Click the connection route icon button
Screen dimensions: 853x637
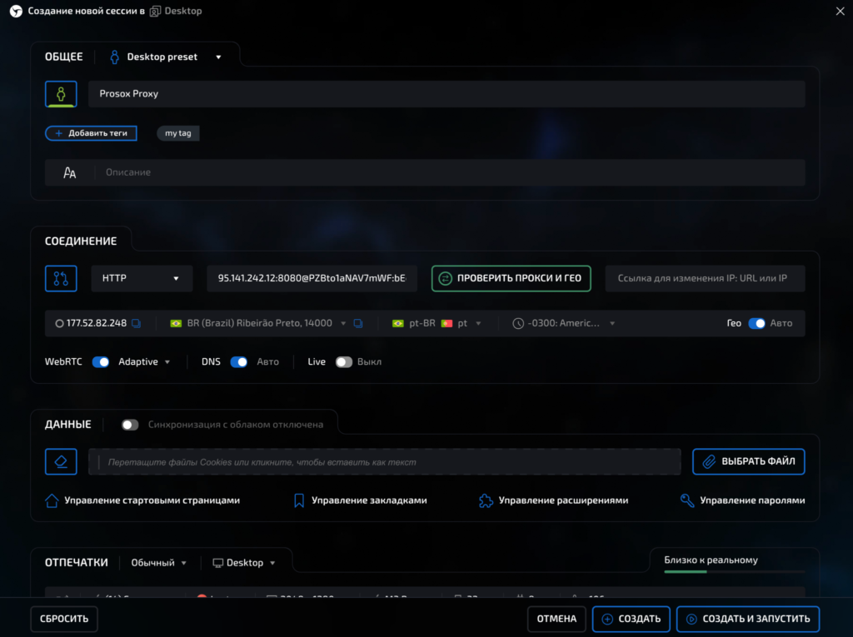[61, 279]
